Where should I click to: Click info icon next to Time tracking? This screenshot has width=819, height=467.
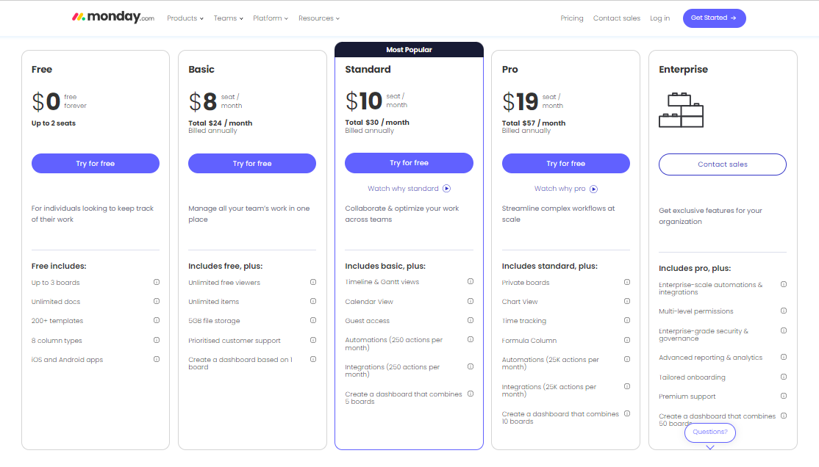point(627,321)
